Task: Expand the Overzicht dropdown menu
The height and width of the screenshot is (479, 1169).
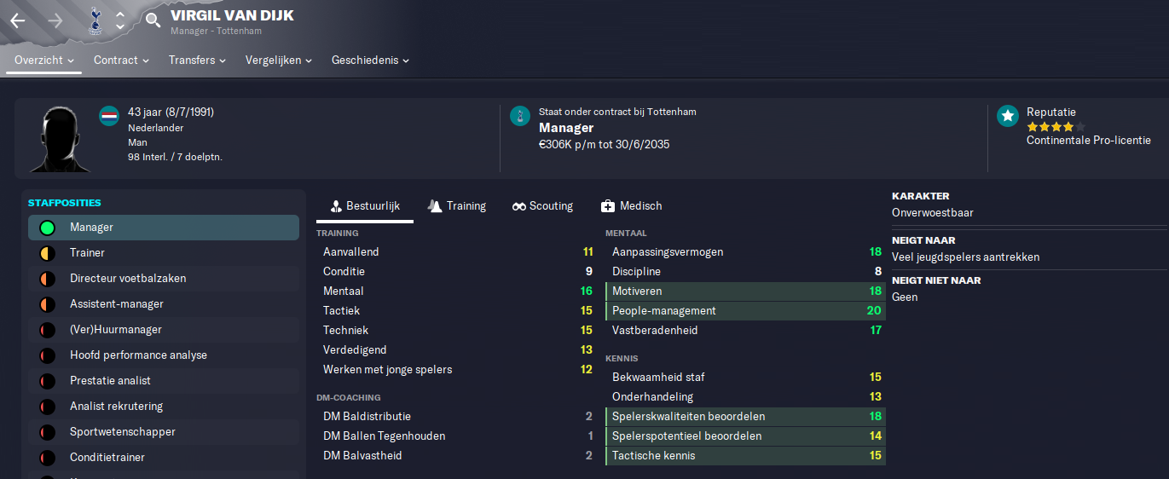Action: click(x=44, y=61)
